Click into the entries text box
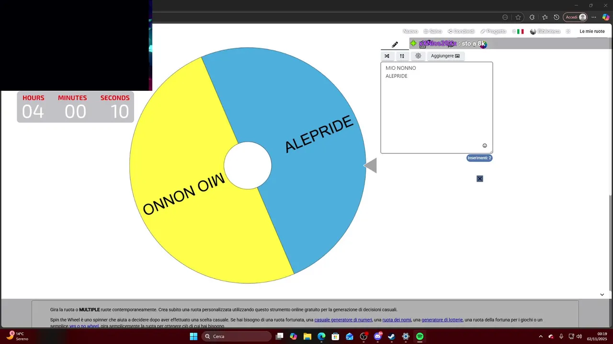The image size is (613, 344). [437, 107]
